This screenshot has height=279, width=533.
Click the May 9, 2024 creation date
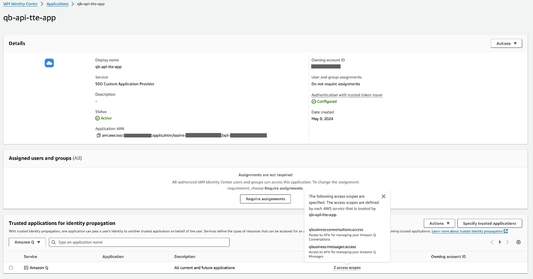(322, 119)
